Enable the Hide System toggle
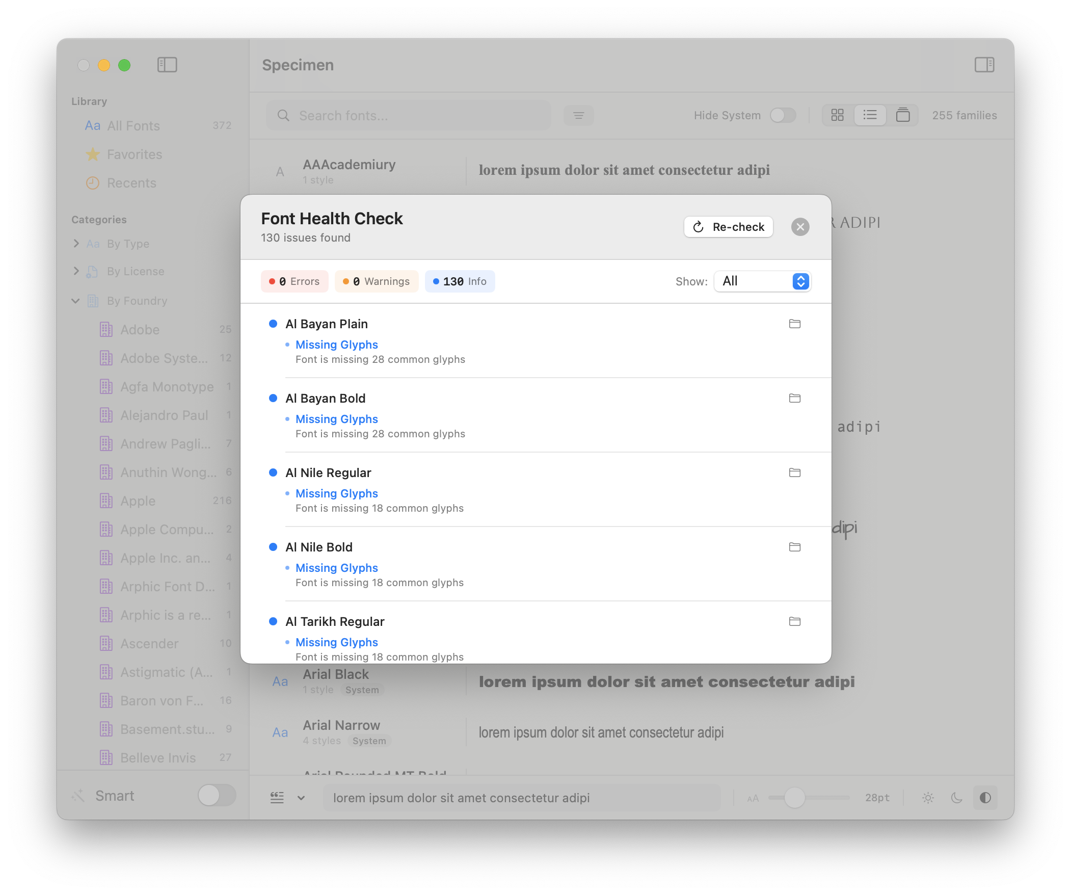The width and height of the screenshot is (1071, 895). click(782, 115)
